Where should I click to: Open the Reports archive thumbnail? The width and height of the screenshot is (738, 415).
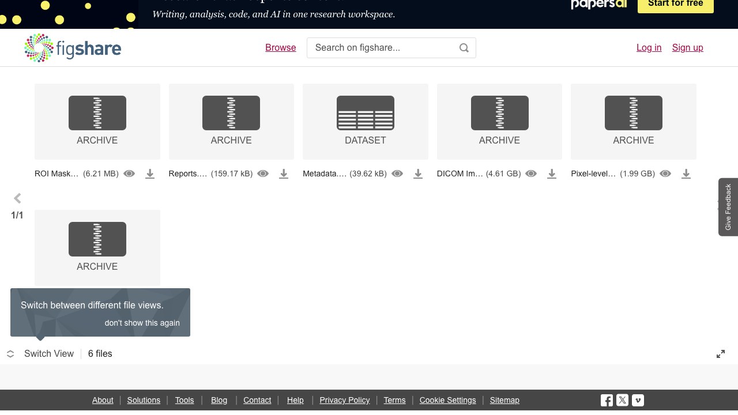(231, 122)
